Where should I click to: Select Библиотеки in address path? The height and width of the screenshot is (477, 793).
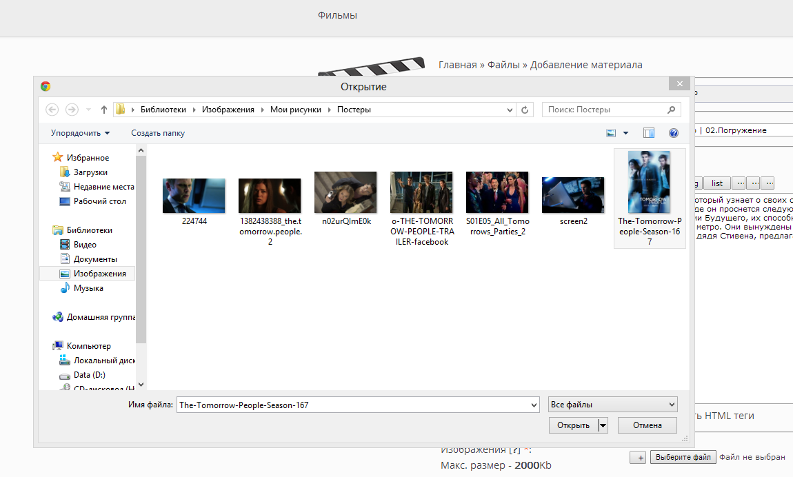tap(163, 110)
